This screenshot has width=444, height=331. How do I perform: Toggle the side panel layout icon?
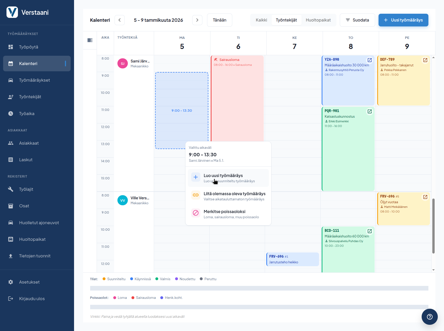coord(90,40)
